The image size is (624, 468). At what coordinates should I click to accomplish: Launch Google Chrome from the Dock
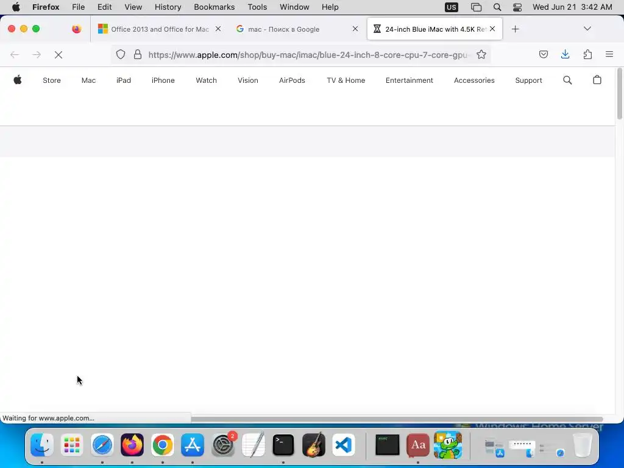tap(162, 445)
